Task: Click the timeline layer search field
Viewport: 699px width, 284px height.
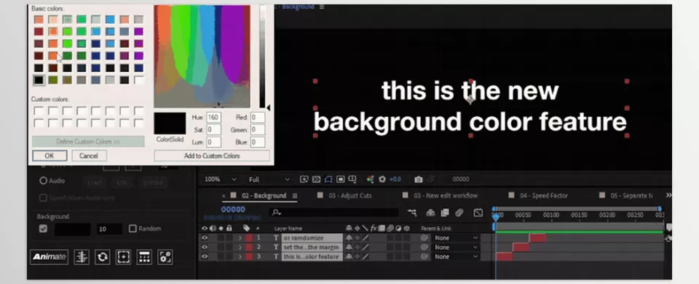Action: coord(334,213)
